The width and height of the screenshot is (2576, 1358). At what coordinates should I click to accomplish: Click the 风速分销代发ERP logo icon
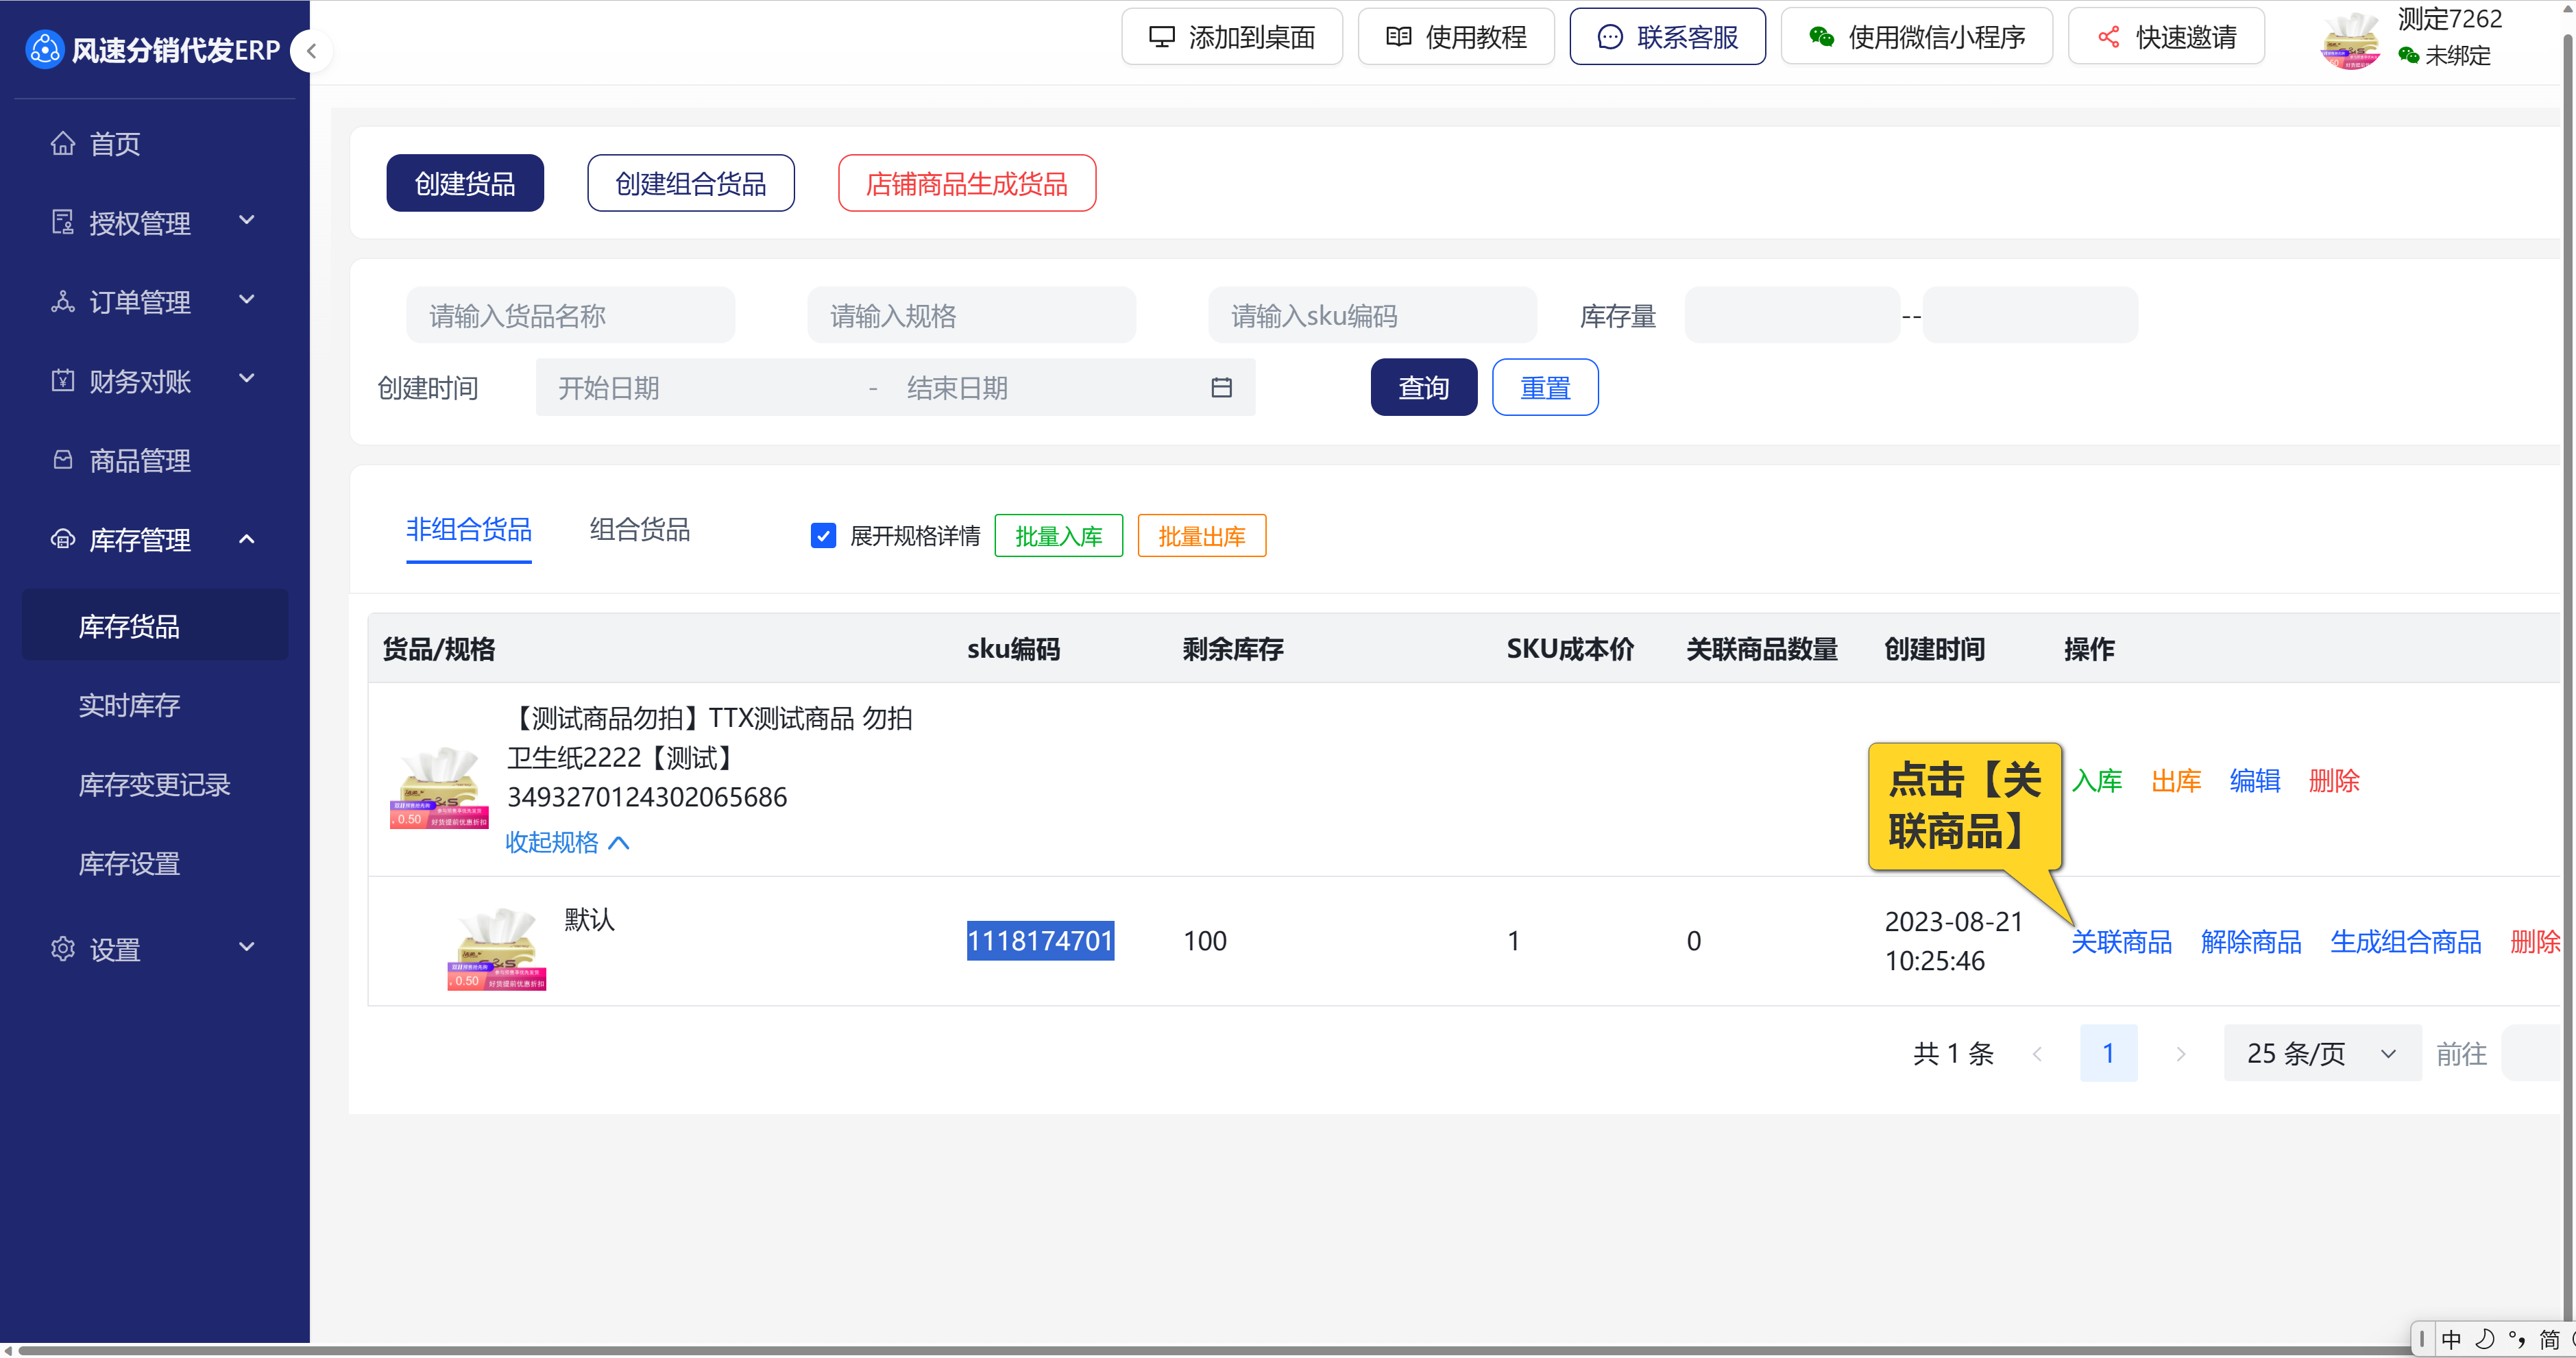coord(44,50)
